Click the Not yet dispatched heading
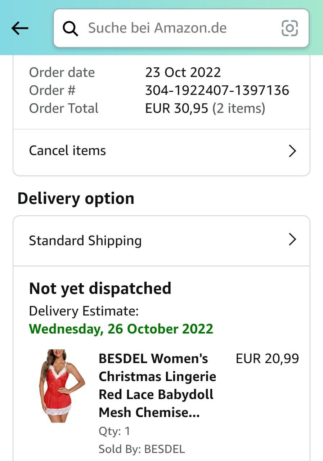Viewport: 323px width, 461px height. (x=100, y=288)
